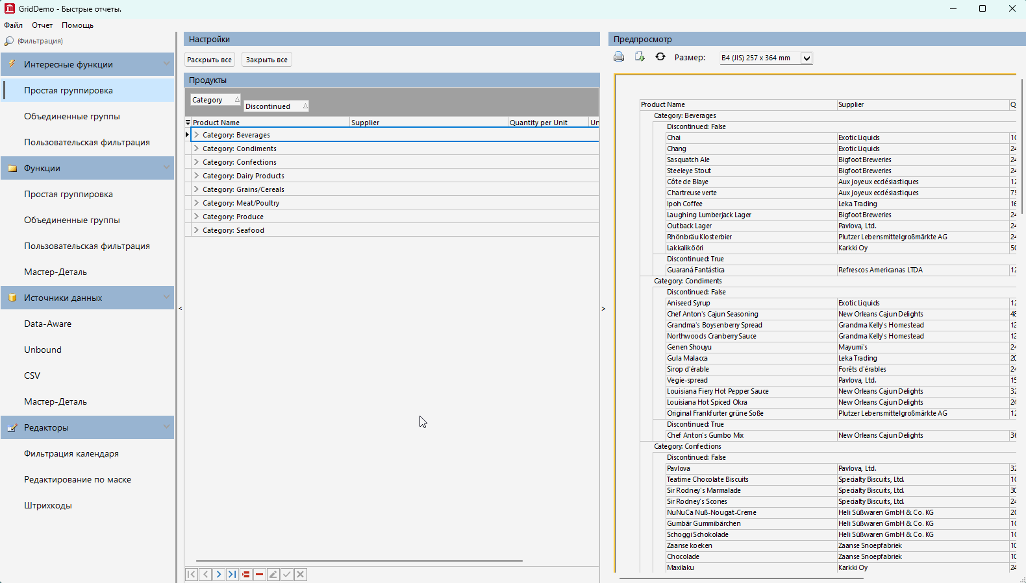Click the Закрыть все button

coord(266,60)
